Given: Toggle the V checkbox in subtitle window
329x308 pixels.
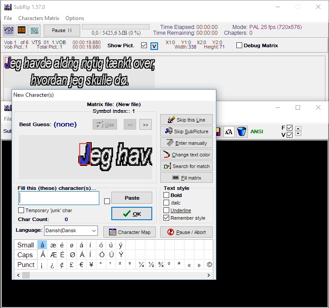Looking at the screenshot, I should [x=289, y=135].
